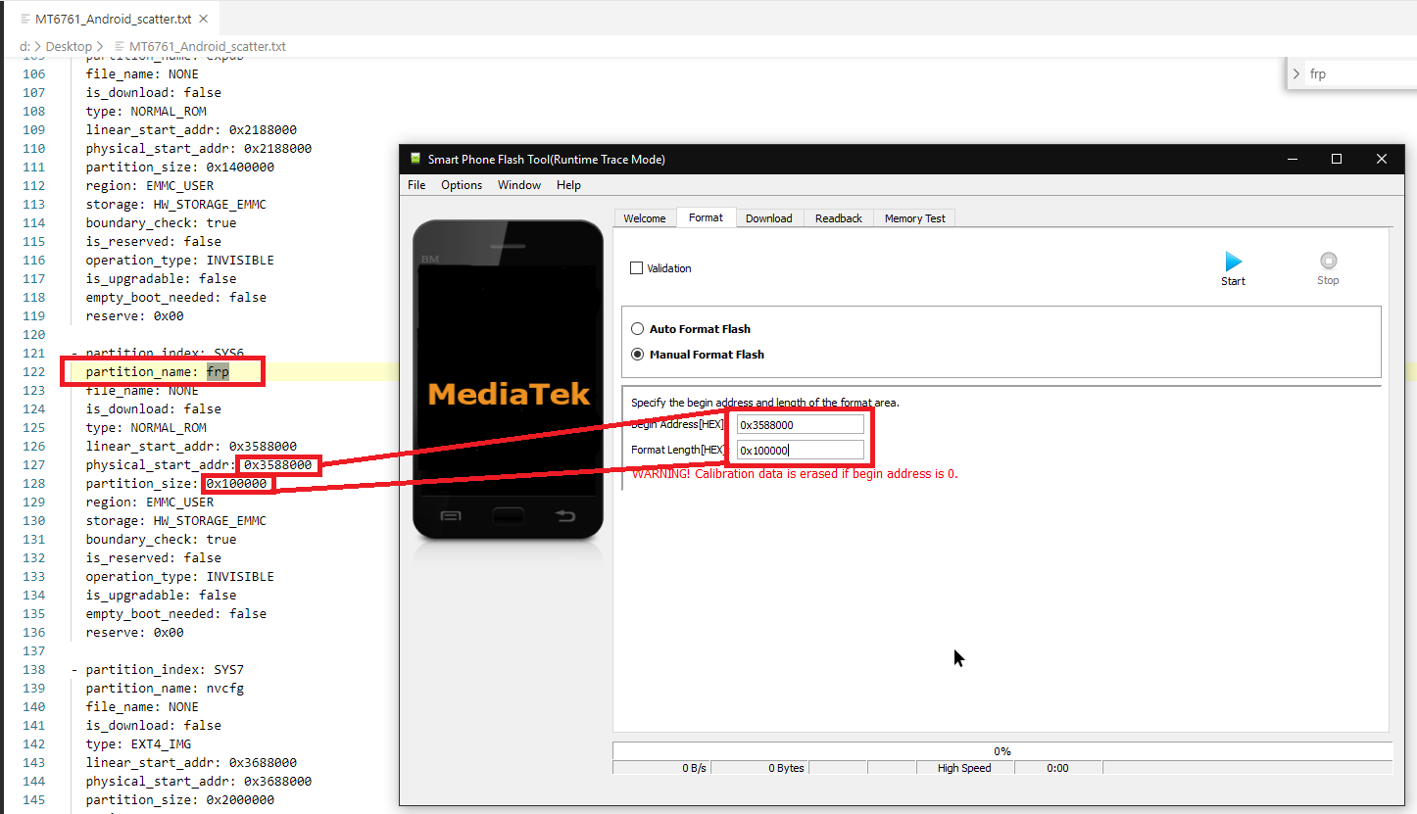Click operation_type: INVISIBLE on line 116
Image resolution: width=1417 pixels, height=814 pixels.
click(180, 261)
